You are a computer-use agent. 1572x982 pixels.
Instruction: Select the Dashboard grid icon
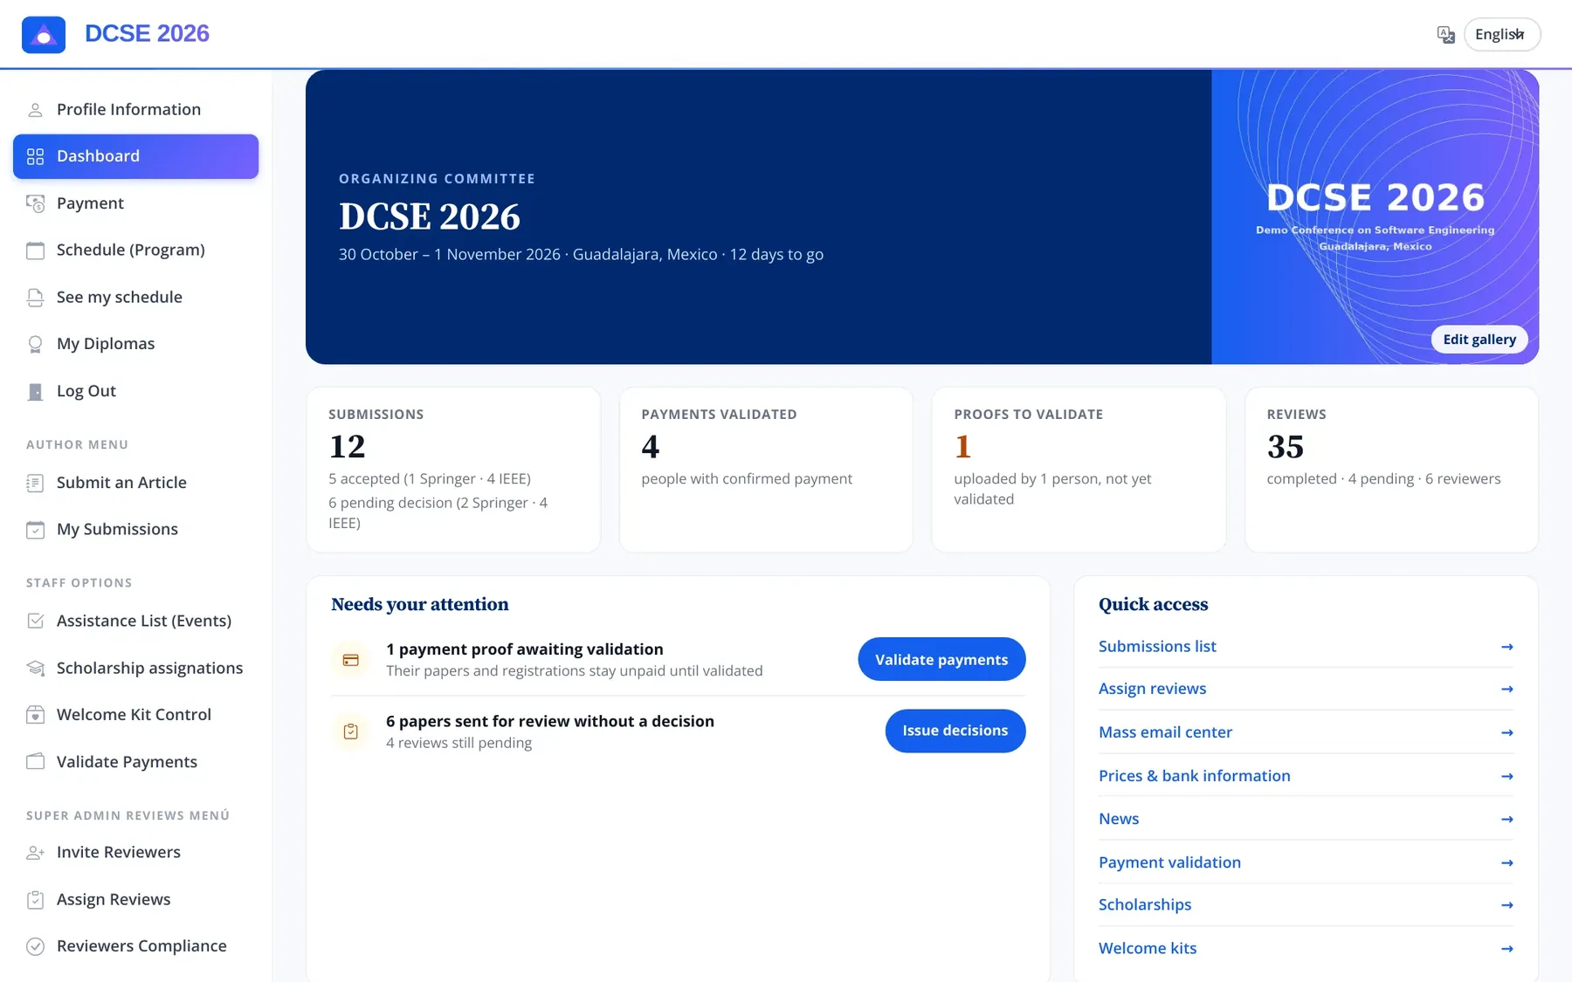[x=35, y=156]
